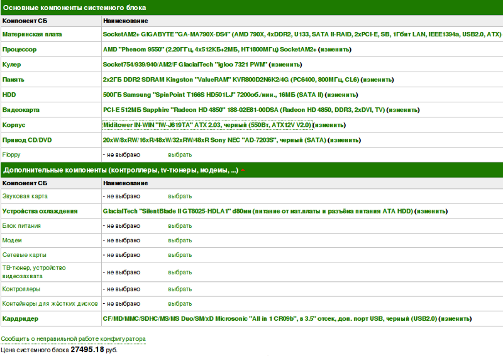Click Цена системного блока label
503x356 pixels.
pos(35,350)
